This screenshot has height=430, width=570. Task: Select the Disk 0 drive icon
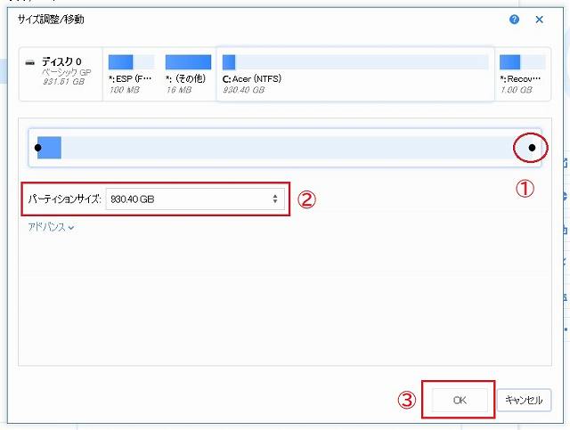coord(29,62)
